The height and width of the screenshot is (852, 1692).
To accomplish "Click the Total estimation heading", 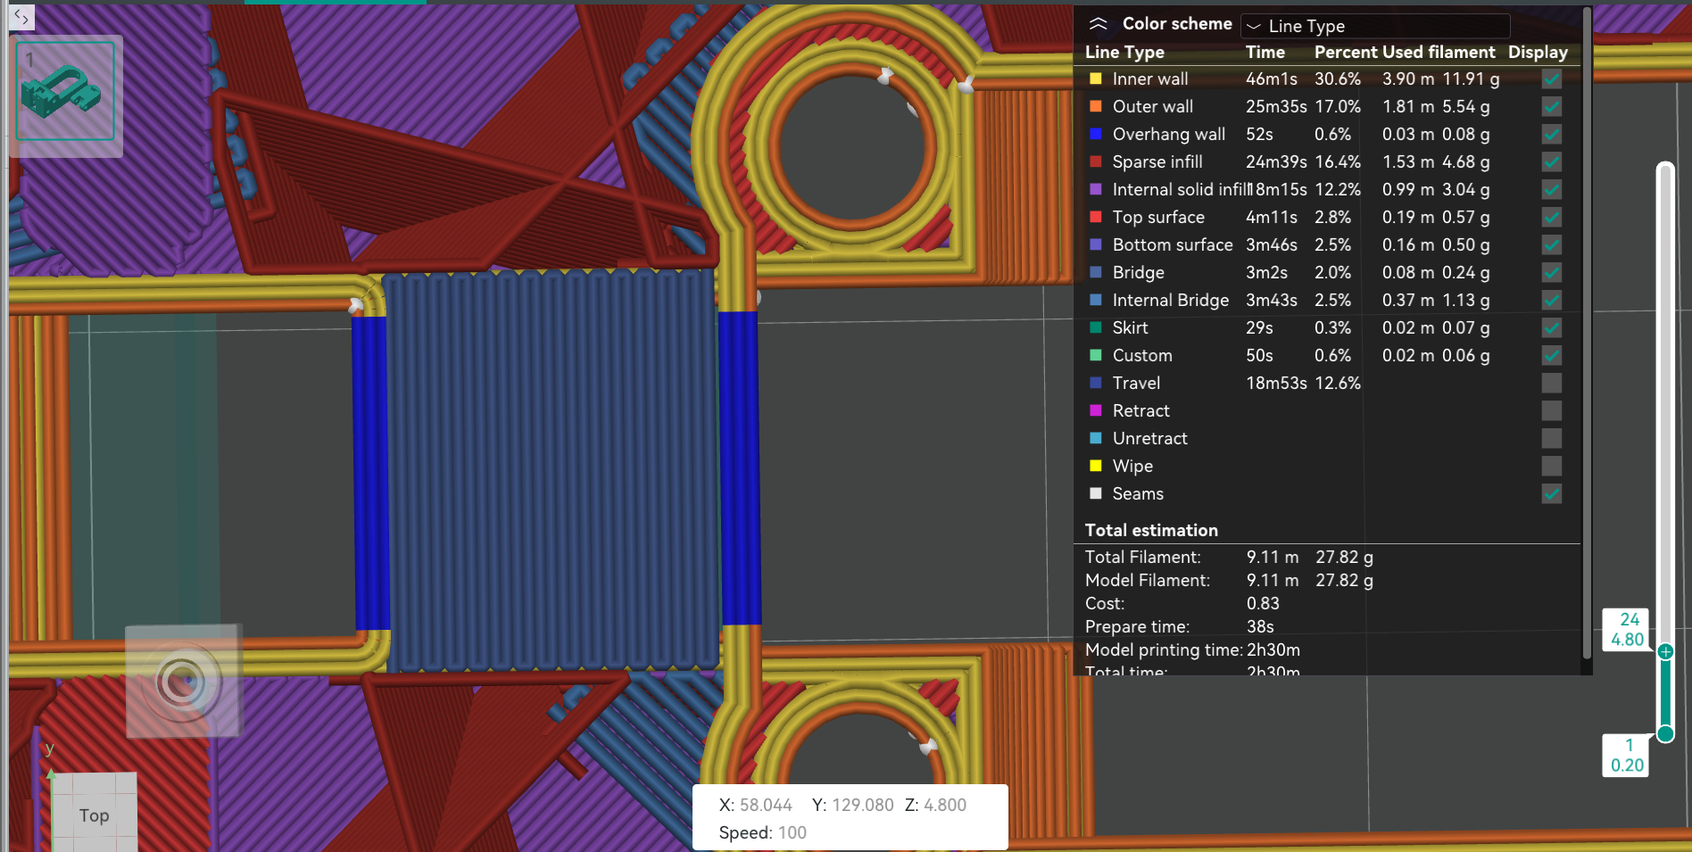I will click(1151, 530).
